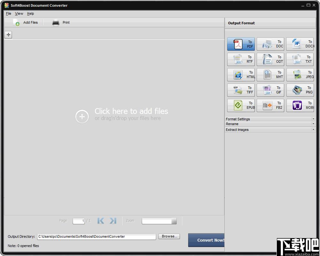Image resolution: width=320 pixels, height=256 pixels.
Task: Minimize the Document Converter window
Action: coord(303,5)
